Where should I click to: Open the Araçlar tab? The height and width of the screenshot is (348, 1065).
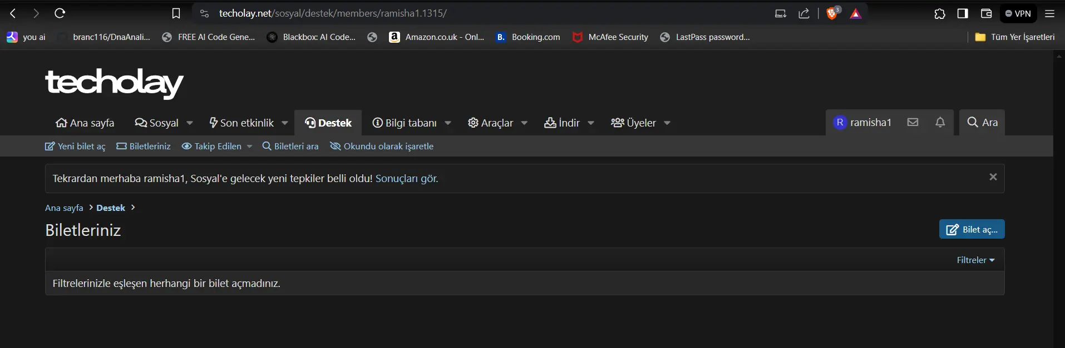pos(491,123)
